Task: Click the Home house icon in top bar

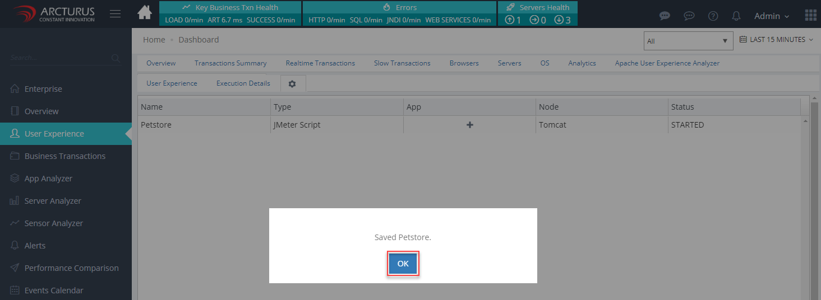Action: point(145,13)
